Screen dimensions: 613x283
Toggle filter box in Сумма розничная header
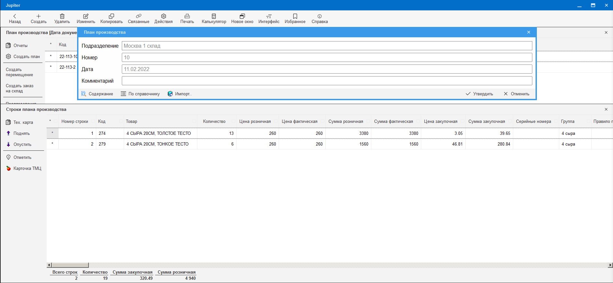pos(368,121)
